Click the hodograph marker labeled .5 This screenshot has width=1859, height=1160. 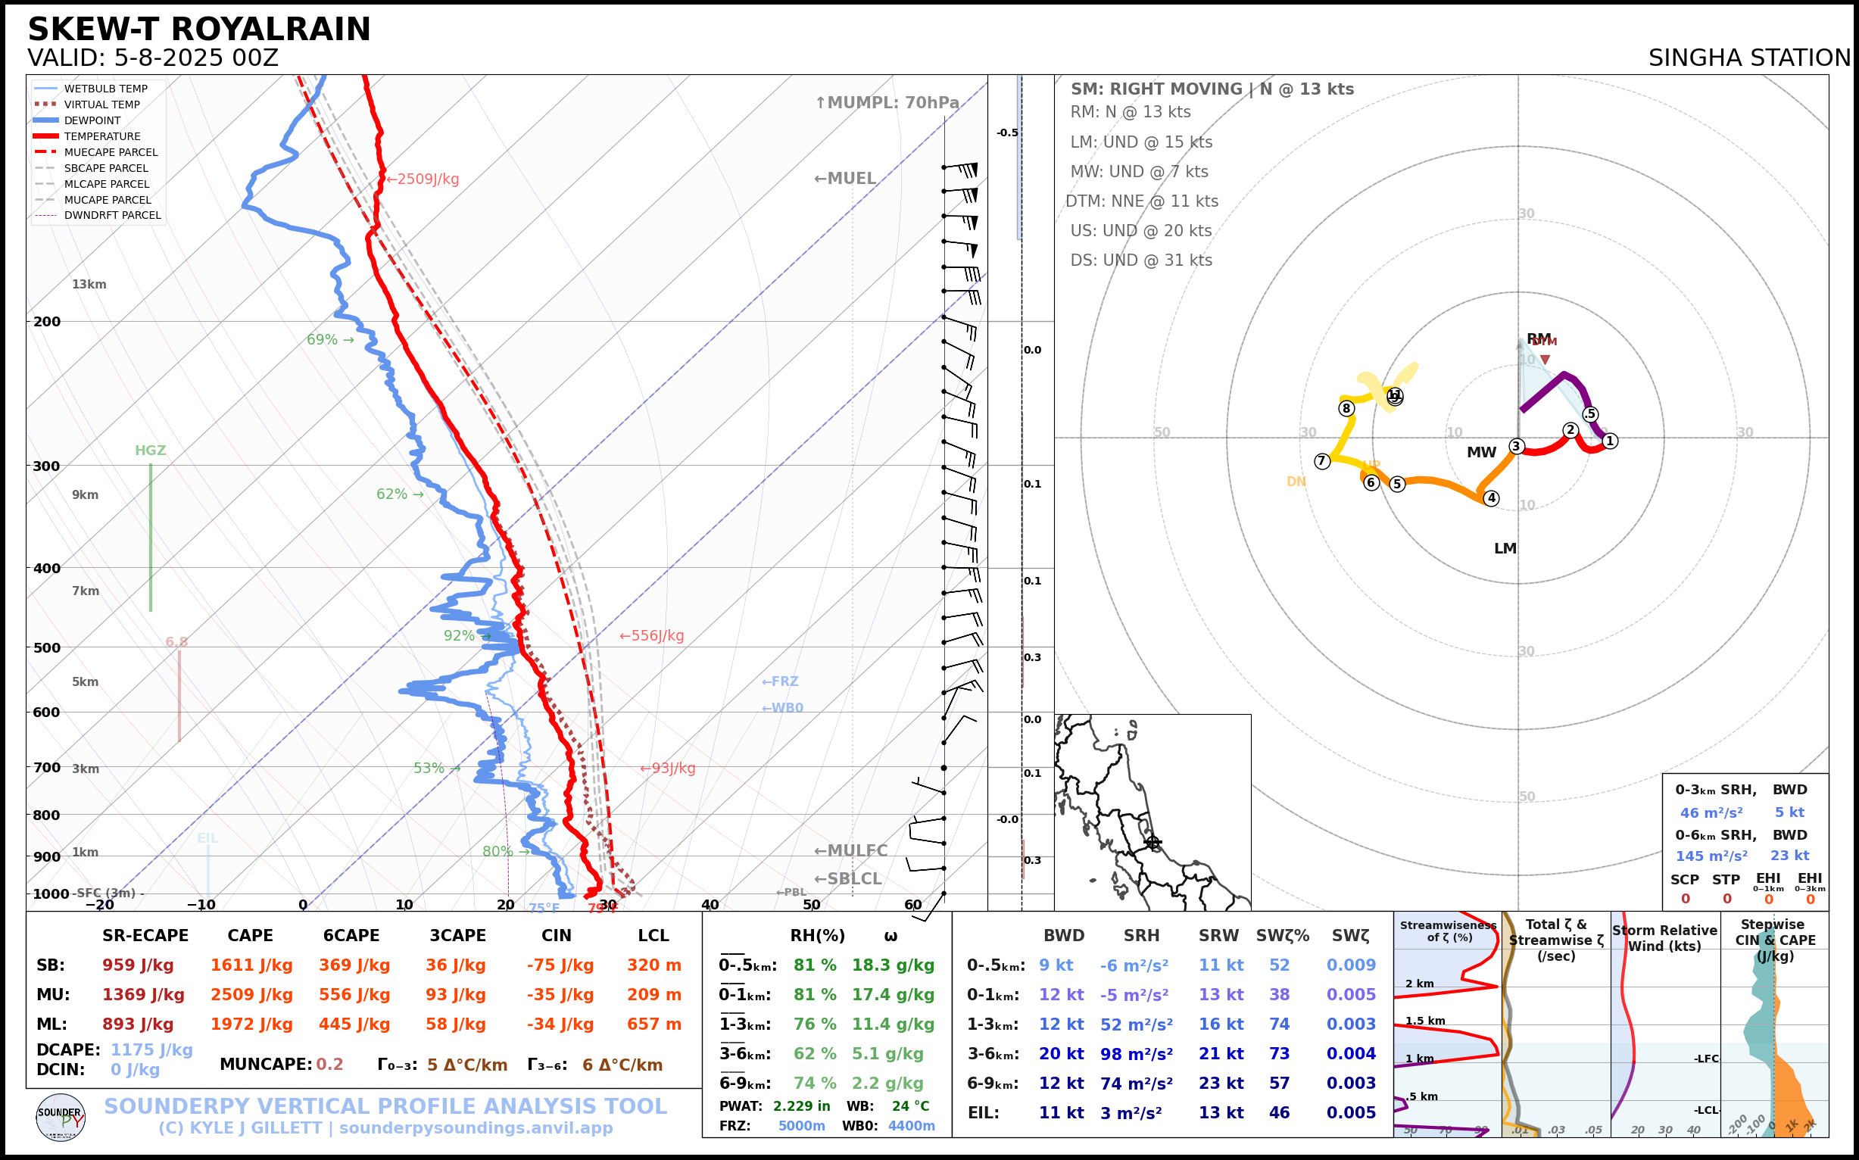click(1589, 413)
